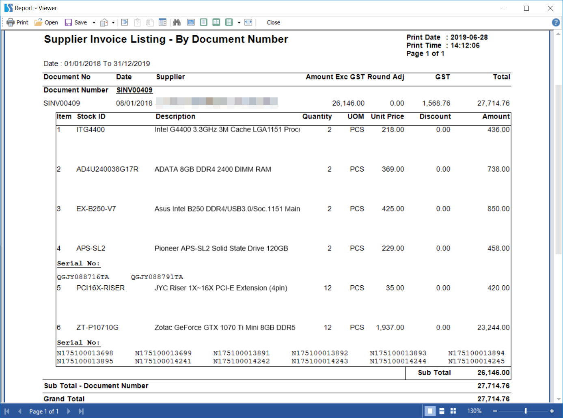Expand the multiple pages dropdown arrow
Image resolution: width=563 pixels, height=418 pixels.
[x=239, y=23]
